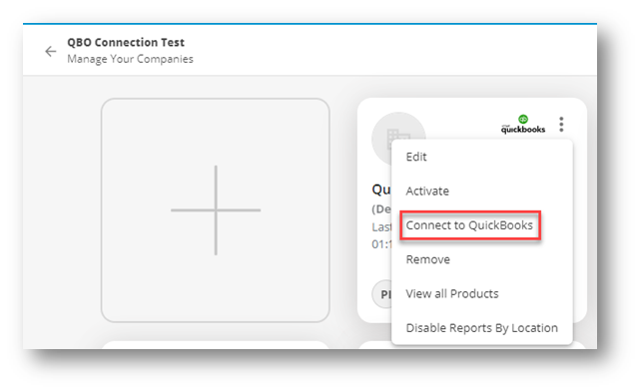Choose Remove from the dropdown menu
This screenshot has height=392, width=640.
pos(427,259)
